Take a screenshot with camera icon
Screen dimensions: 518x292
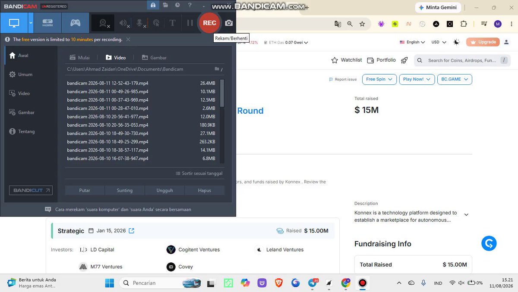(229, 23)
